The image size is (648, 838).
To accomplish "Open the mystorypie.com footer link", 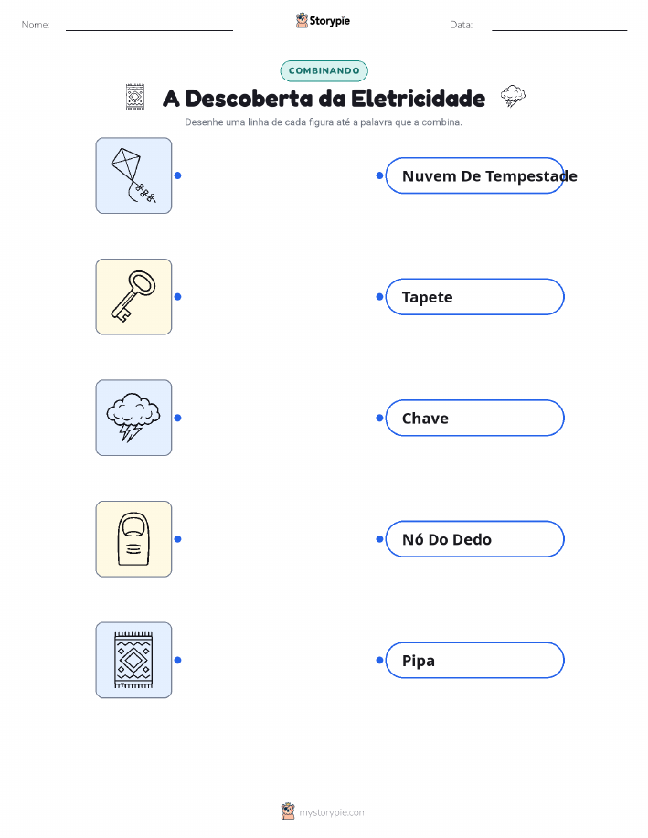I will point(333,812).
